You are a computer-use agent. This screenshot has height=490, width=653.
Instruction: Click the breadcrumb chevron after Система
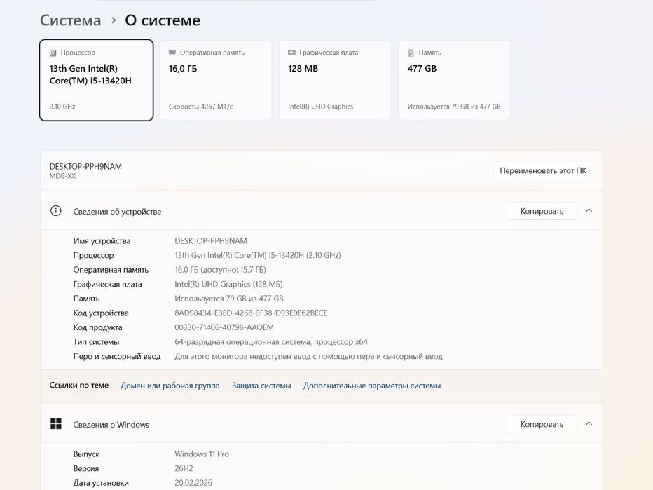tap(114, 20)
